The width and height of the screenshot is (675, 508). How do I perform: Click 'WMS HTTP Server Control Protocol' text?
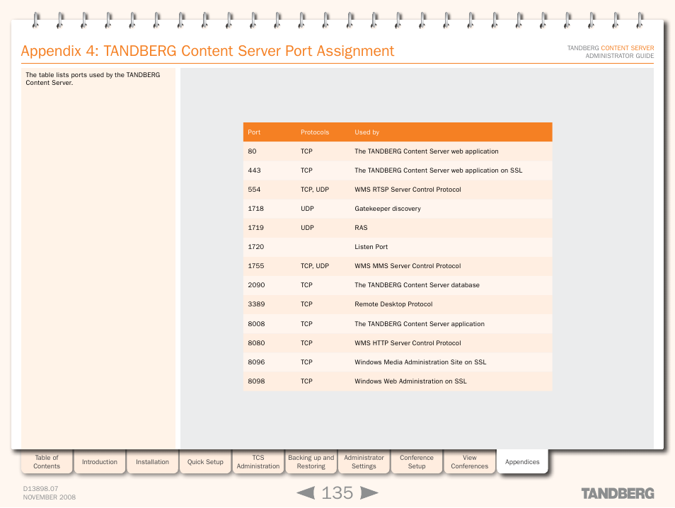point(408,342)
